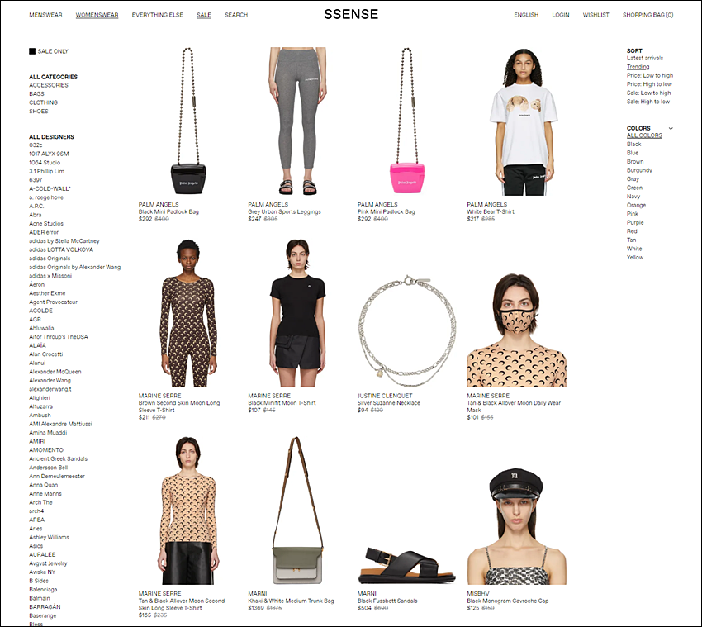Viewport: 702px width, 627px height.
Task: Filter by color Red
Action: pos(632,231)
